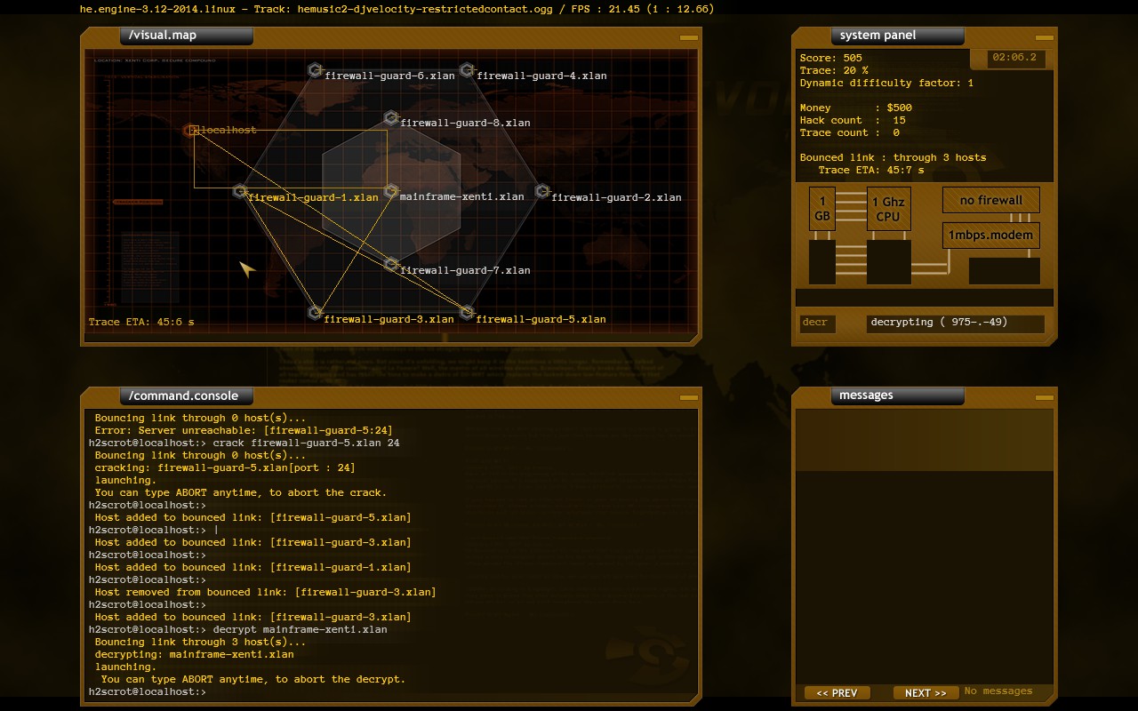
Task: Click the 1 Ghz CPU hardware icon
Action: tap(888, 208)
